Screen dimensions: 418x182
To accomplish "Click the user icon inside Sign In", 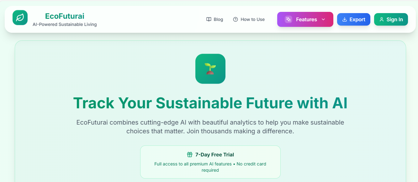I will tap(381, 19).
